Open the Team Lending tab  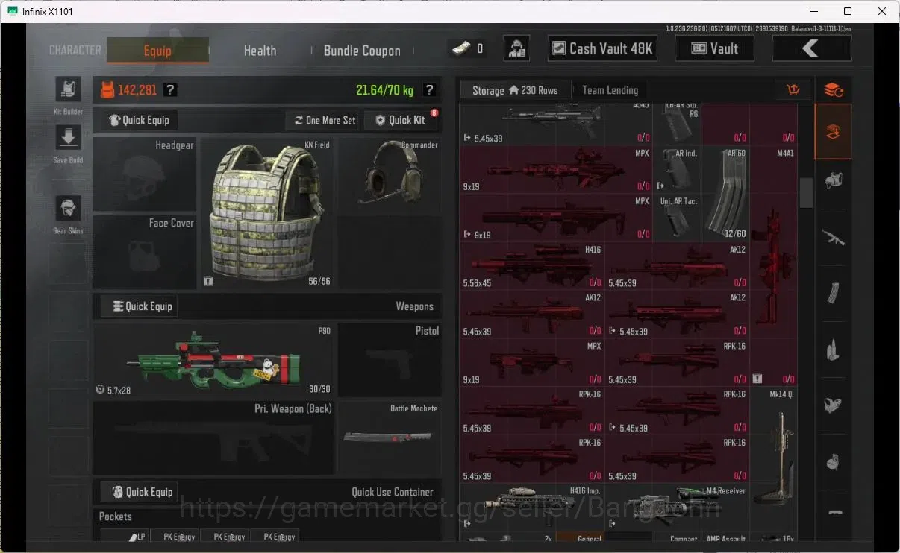(610, 90)
